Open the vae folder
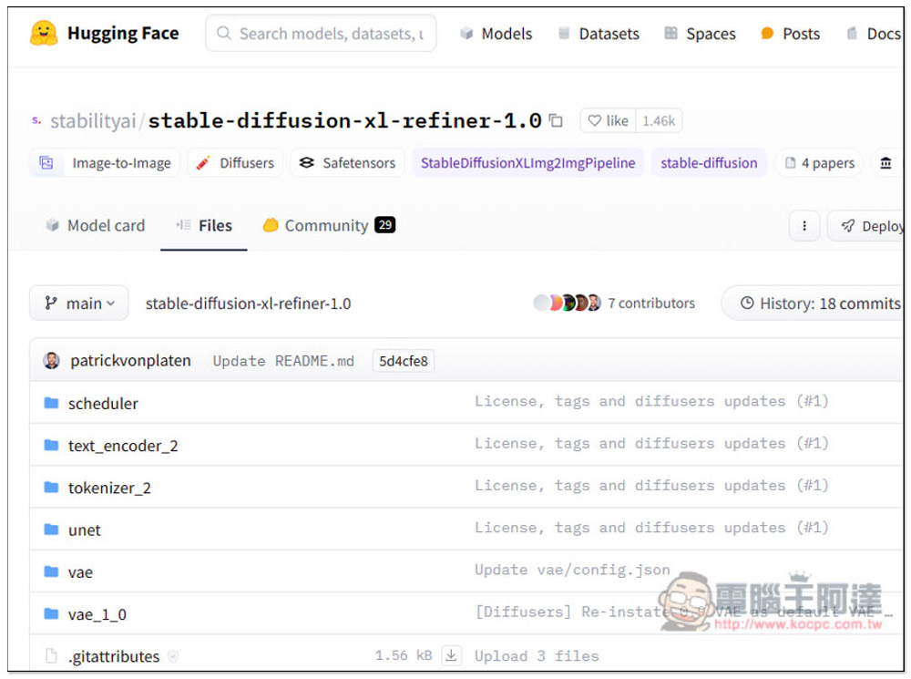Screen dimensions: 911x679 click(80, 572)
